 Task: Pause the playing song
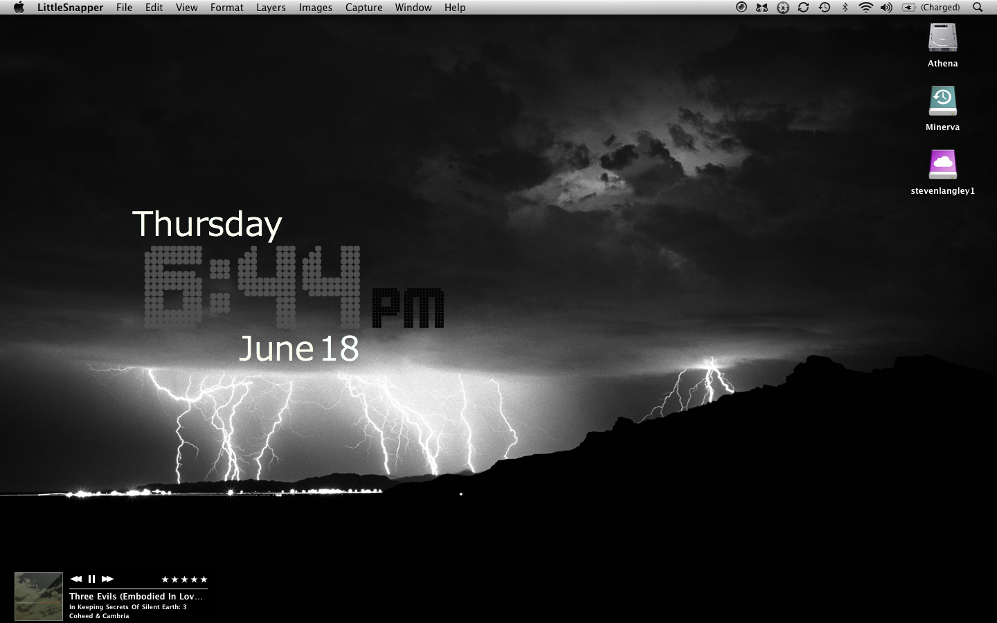point(91,579)
